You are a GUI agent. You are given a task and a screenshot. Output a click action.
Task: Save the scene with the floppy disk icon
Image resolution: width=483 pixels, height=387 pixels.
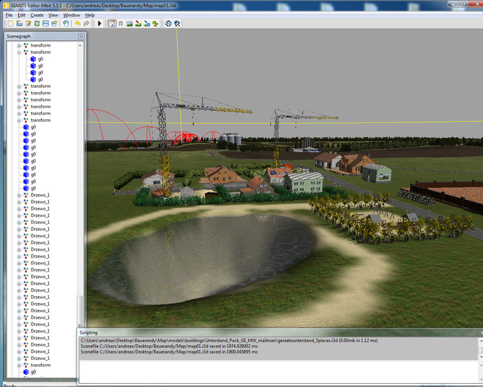point(46,23)
